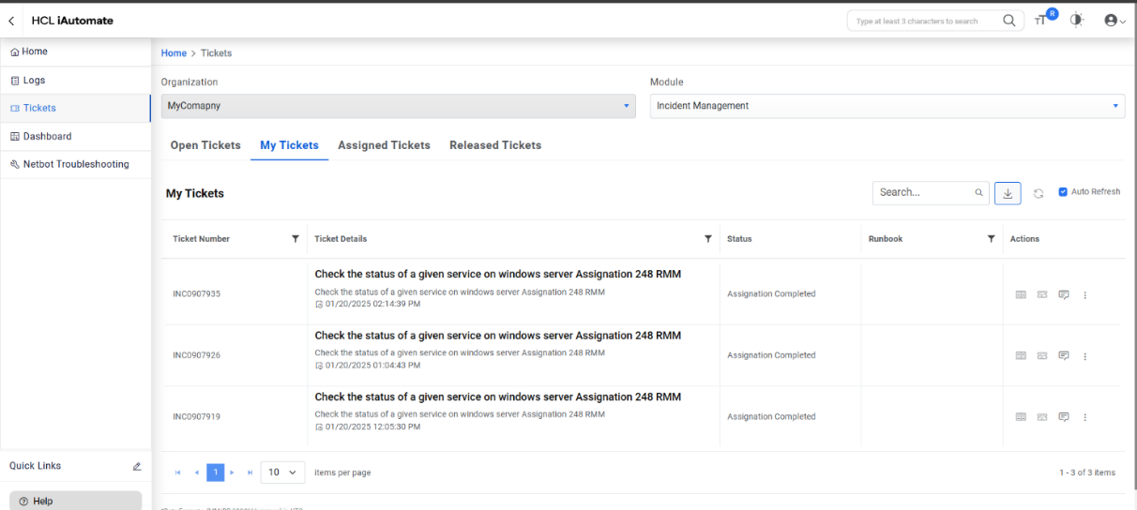
Task: Open the user account dropdown
Action: coord(1114,21)
